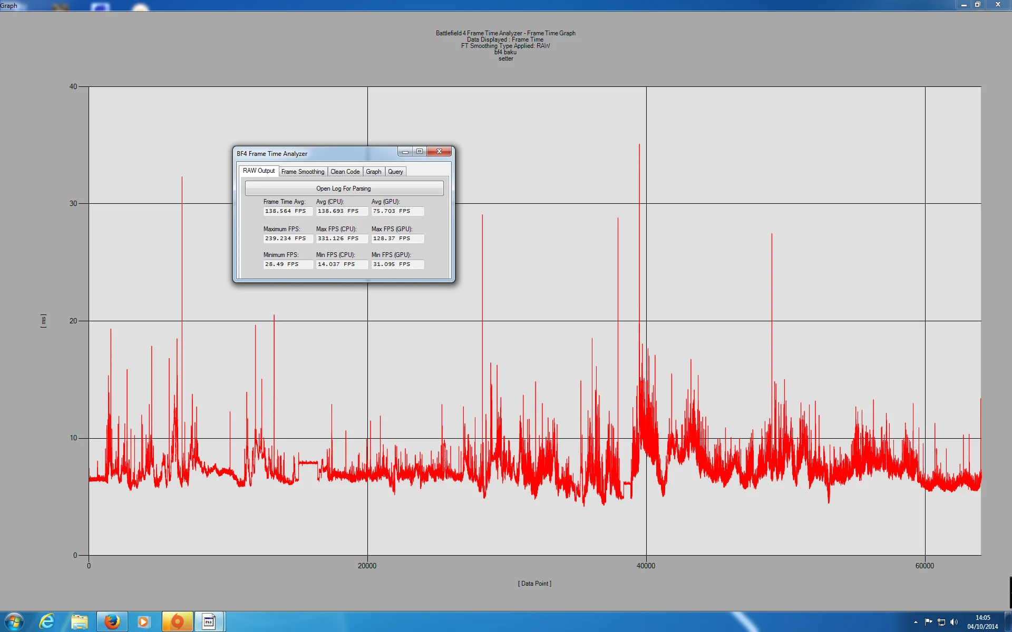Select the Frame Time Analyzer taskbar icon
Image resolution: width=1012 pixels, height=632 pixels.
pyautogui.click(x=209, y=622)
